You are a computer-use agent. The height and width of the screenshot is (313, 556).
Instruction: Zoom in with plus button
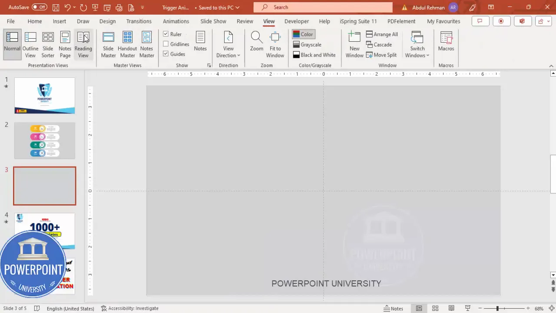(529, 308)
